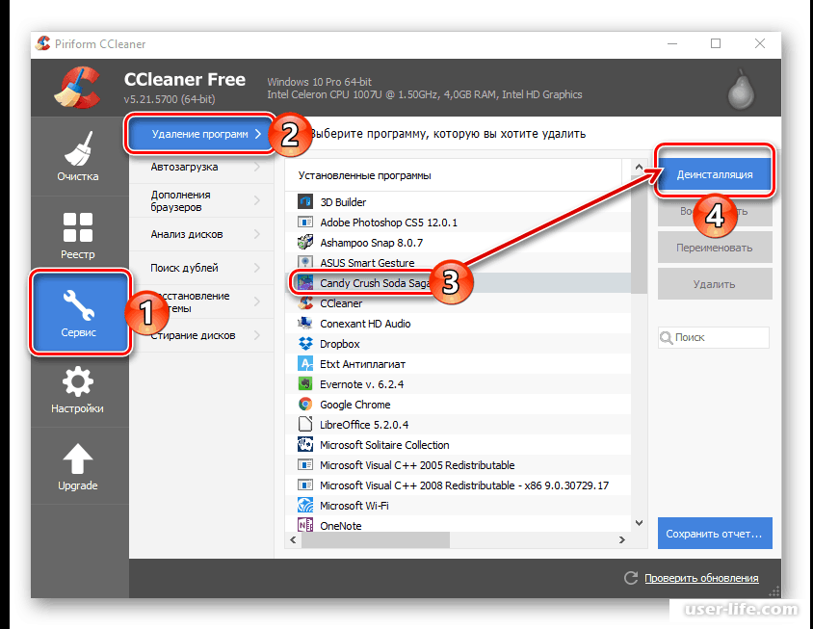Open the Очистка cleaner section
813x629 pixels.
point(78,156)
